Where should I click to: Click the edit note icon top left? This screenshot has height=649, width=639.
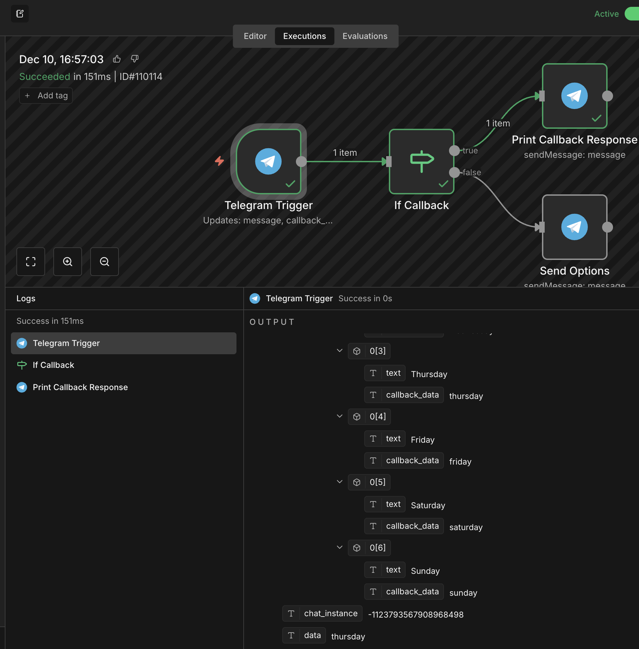coord(20,14)
